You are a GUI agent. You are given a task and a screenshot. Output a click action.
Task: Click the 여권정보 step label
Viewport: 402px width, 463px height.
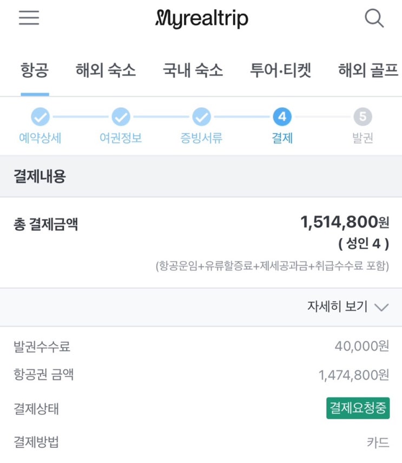pyautogui.click(x=121, y=138)
